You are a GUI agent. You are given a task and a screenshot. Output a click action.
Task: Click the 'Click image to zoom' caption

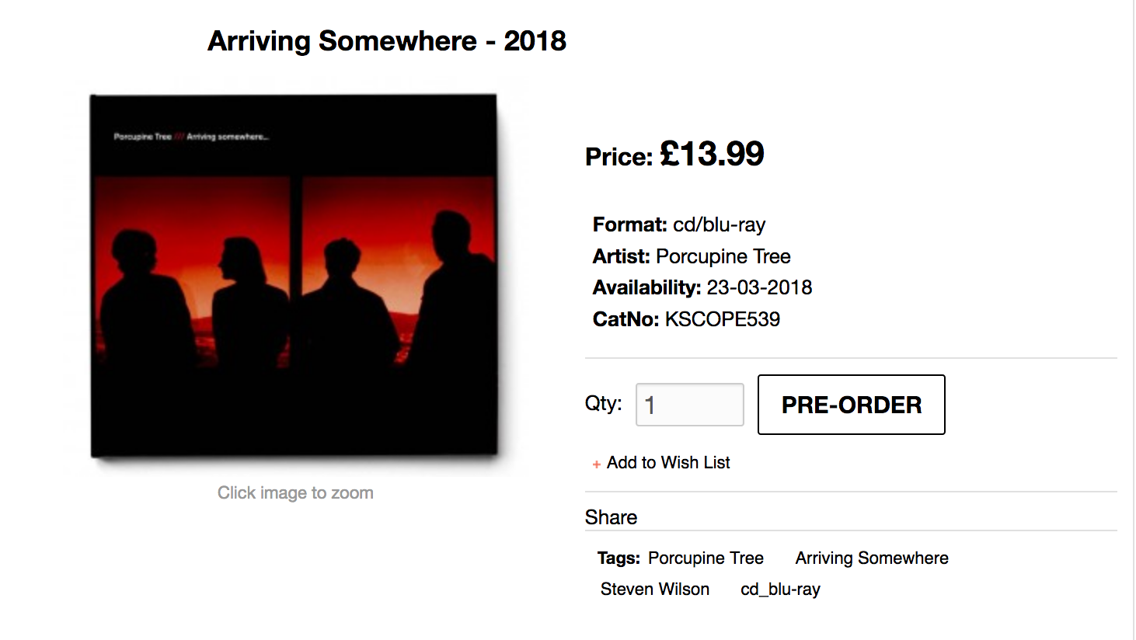click(x=295, y=493)
